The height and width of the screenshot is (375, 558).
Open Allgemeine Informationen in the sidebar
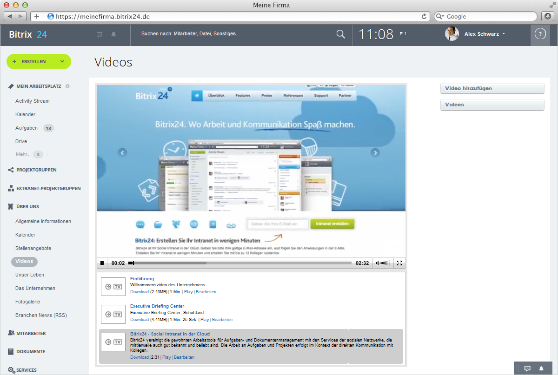click(43, 221)
